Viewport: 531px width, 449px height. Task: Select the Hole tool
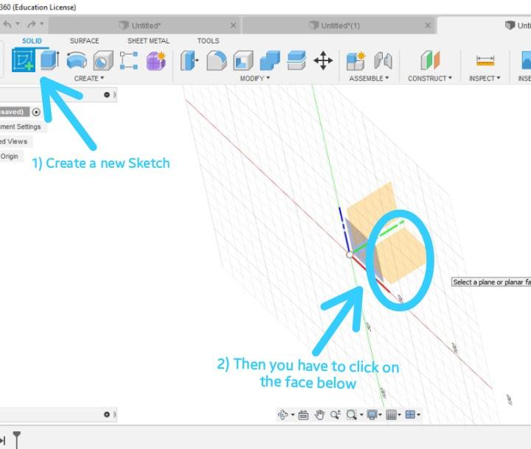point(103,60)
